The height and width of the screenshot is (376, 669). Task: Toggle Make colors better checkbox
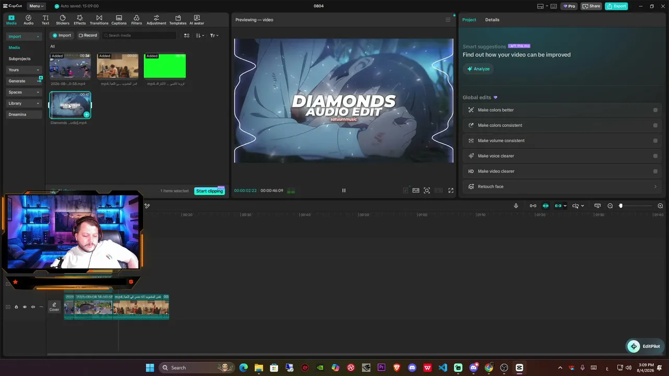[x=655, y=110]
